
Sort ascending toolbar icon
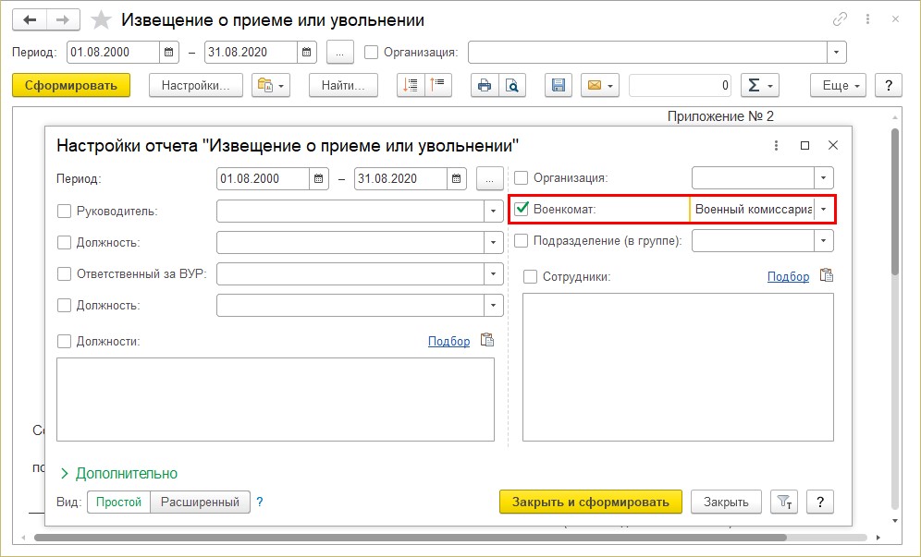point(411,86)
